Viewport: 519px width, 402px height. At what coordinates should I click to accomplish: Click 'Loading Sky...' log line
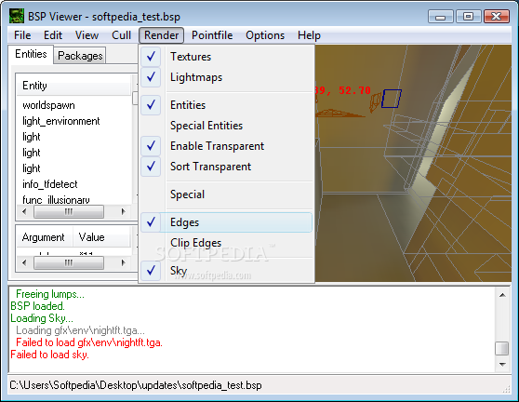42,318
